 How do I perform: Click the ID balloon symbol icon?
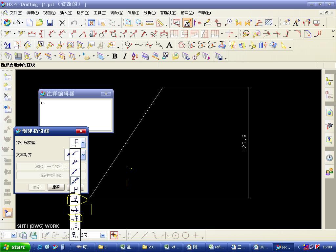tap(228, 22)
